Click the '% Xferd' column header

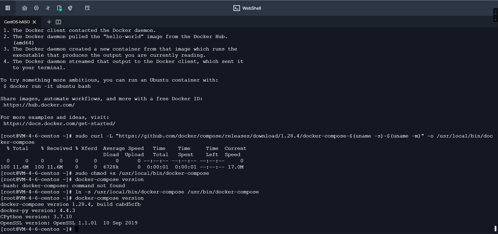click(86, 148)
